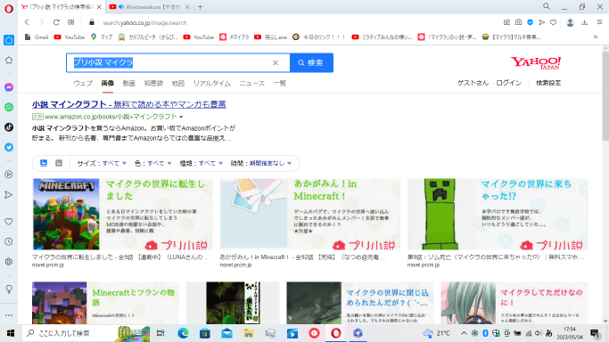Open the Opera main menu logo

coord(9,8)
